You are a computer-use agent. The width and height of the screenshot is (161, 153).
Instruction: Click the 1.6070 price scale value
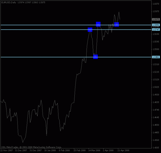pos(156,4)
